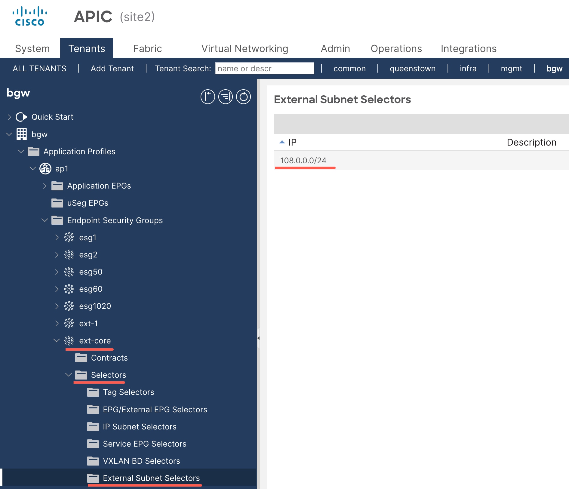The height and width of the screenshot is (489, 569).
Task: Open the Admin tab
Action: (335, 49)
